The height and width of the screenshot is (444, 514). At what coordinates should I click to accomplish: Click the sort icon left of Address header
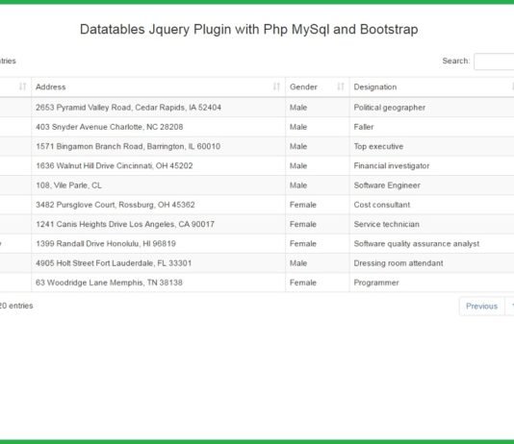[x=22, y=86]
